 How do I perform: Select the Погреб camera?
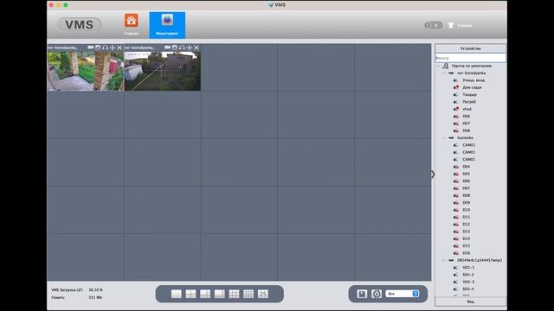pos(469,102)
